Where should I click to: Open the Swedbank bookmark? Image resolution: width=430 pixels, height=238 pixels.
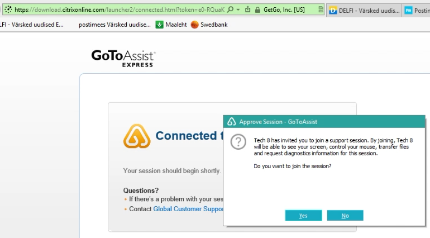click(209, 25)
